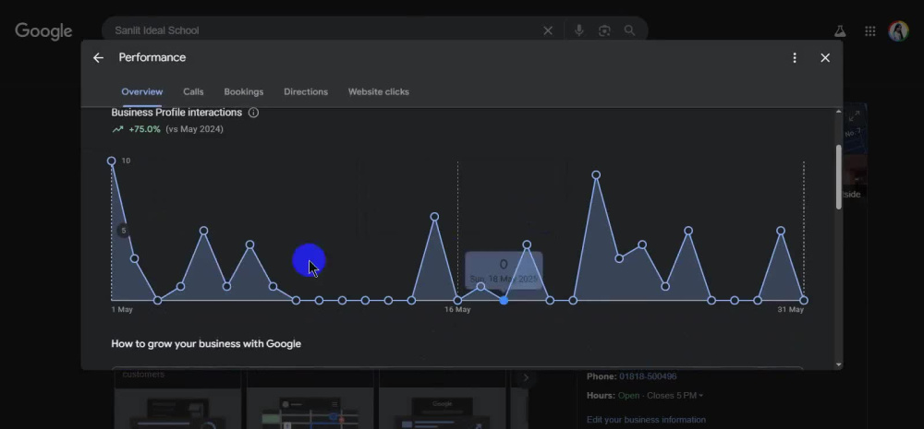Click phone number 01818-500496
The height and width of the screenshot is (429, 924).
point(648,376)
